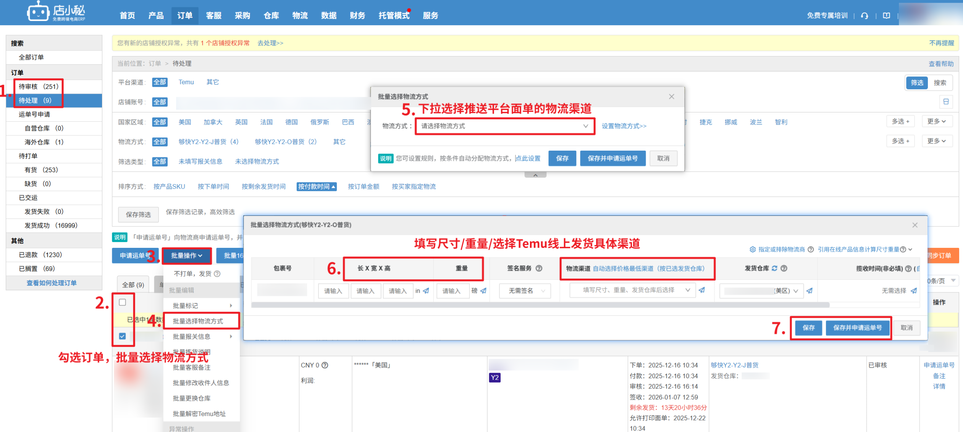963x432 pixels.
Task: Open the 设置物流方式>> link
Action: point(624,126)
